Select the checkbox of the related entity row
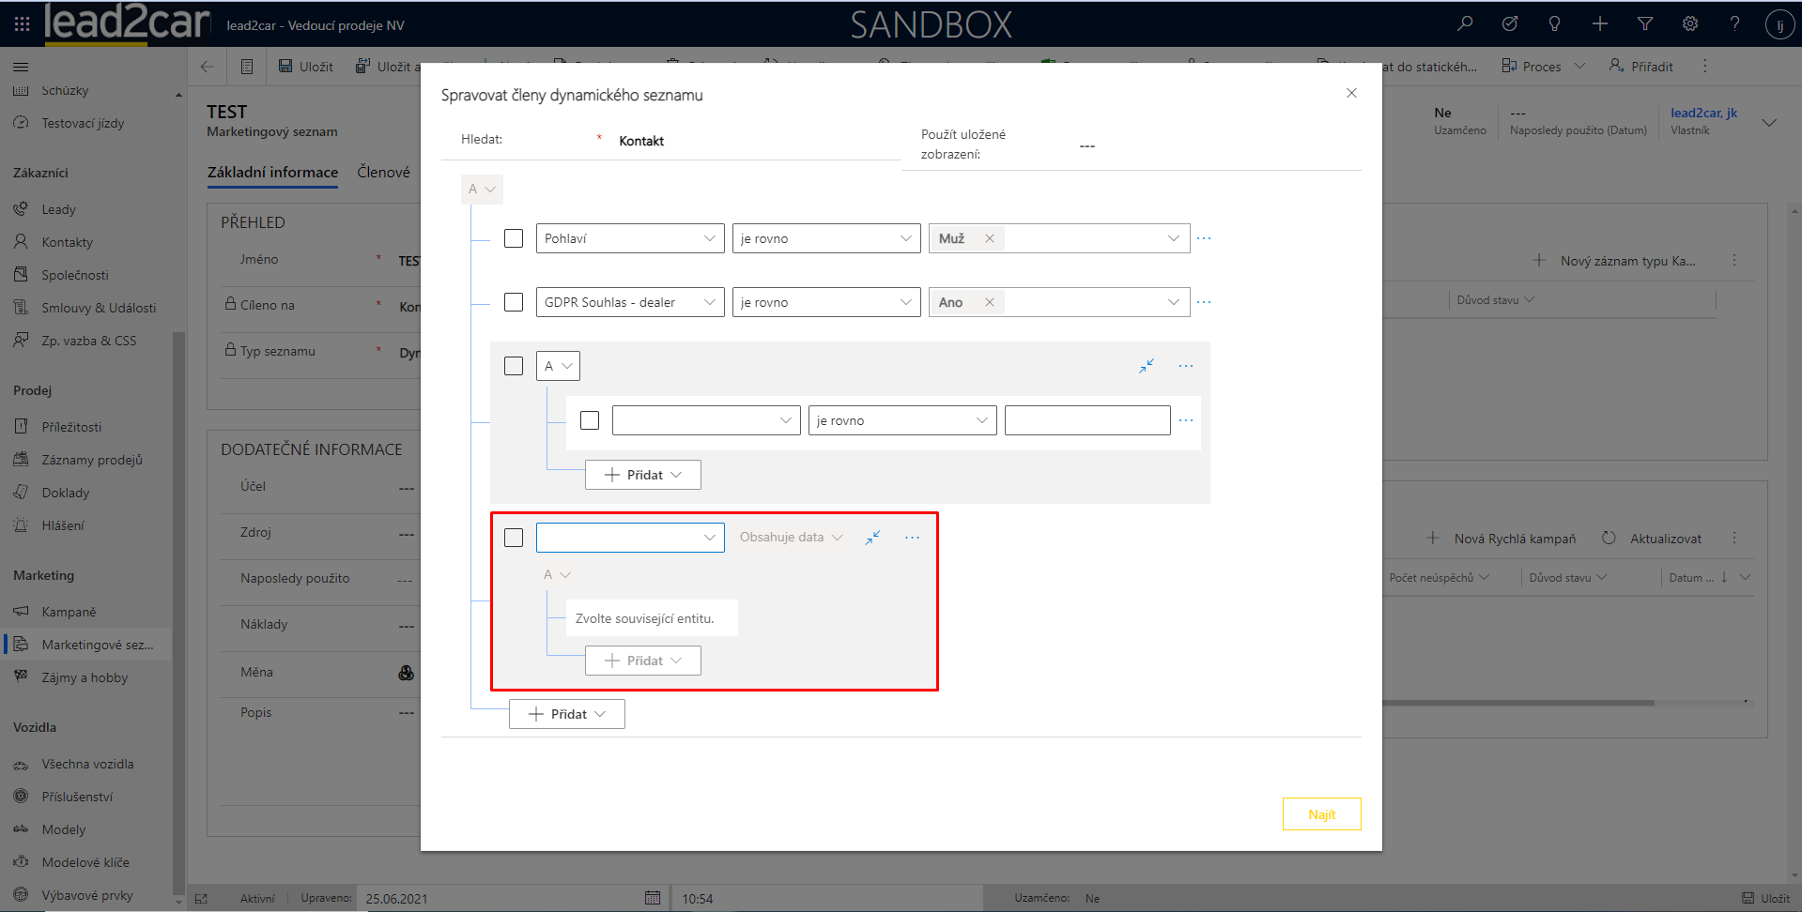The height and width of the screenshot is (912, 1802). (x=514, y=538)
